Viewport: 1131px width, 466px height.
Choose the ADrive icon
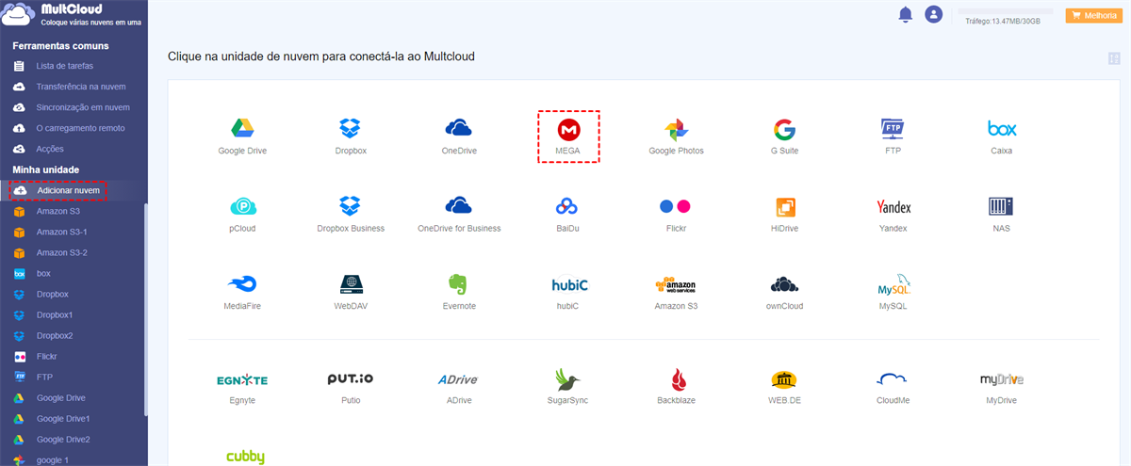(x=458, y=379)
